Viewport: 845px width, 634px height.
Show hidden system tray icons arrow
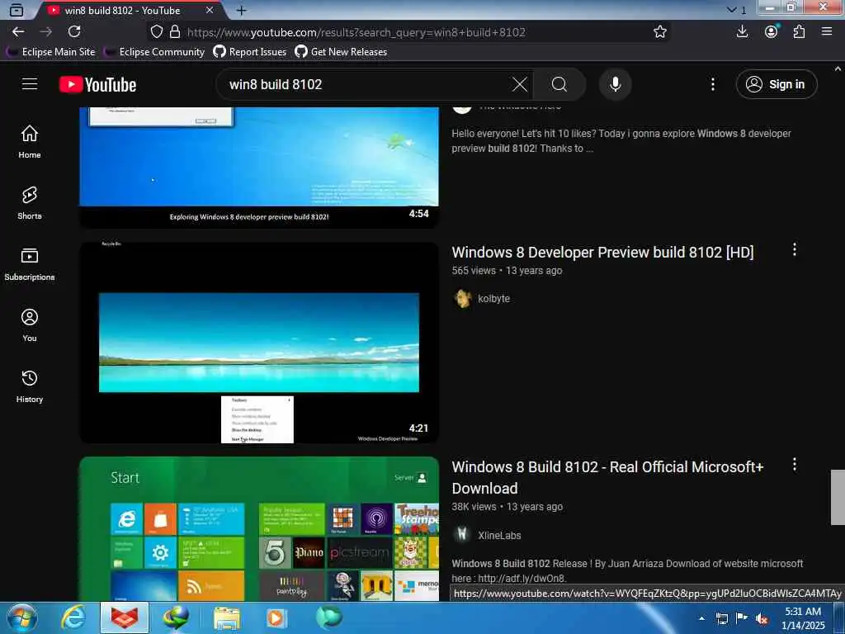[x=701, y=618]
